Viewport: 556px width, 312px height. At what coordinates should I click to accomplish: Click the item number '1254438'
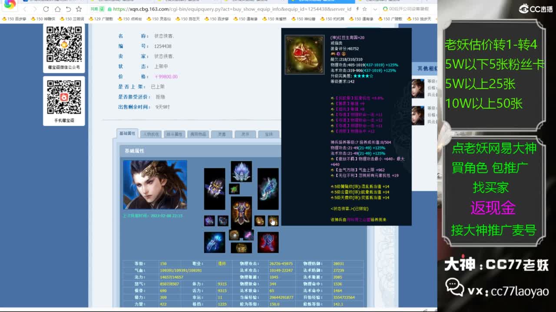pyautogui.click(x=163, y=46)
